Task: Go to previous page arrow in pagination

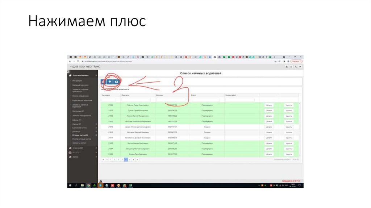Action: tap(107, 160)
